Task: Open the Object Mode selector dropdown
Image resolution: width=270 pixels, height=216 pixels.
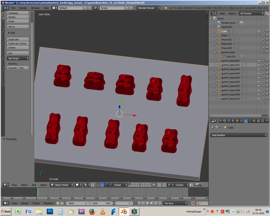Action: (62, 185)
